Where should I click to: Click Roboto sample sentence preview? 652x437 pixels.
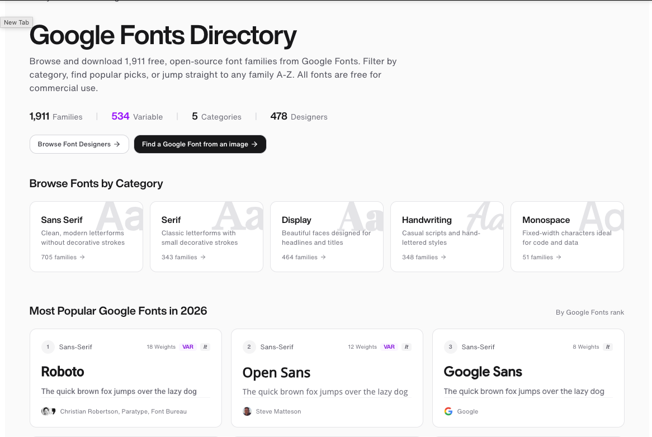click(x=119, y=391)
